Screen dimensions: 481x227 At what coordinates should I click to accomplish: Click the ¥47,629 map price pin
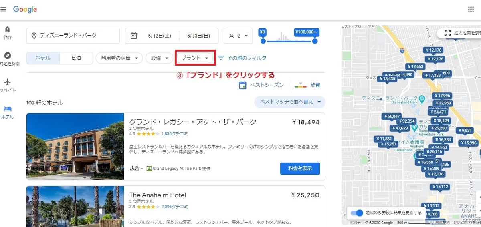pyautogui.click(x=400, y=128)
